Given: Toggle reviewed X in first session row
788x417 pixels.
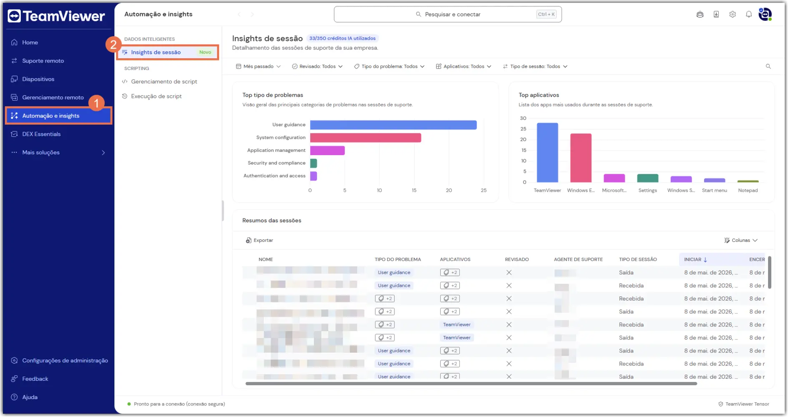Looking at the screenshot, I should (509, 273).
